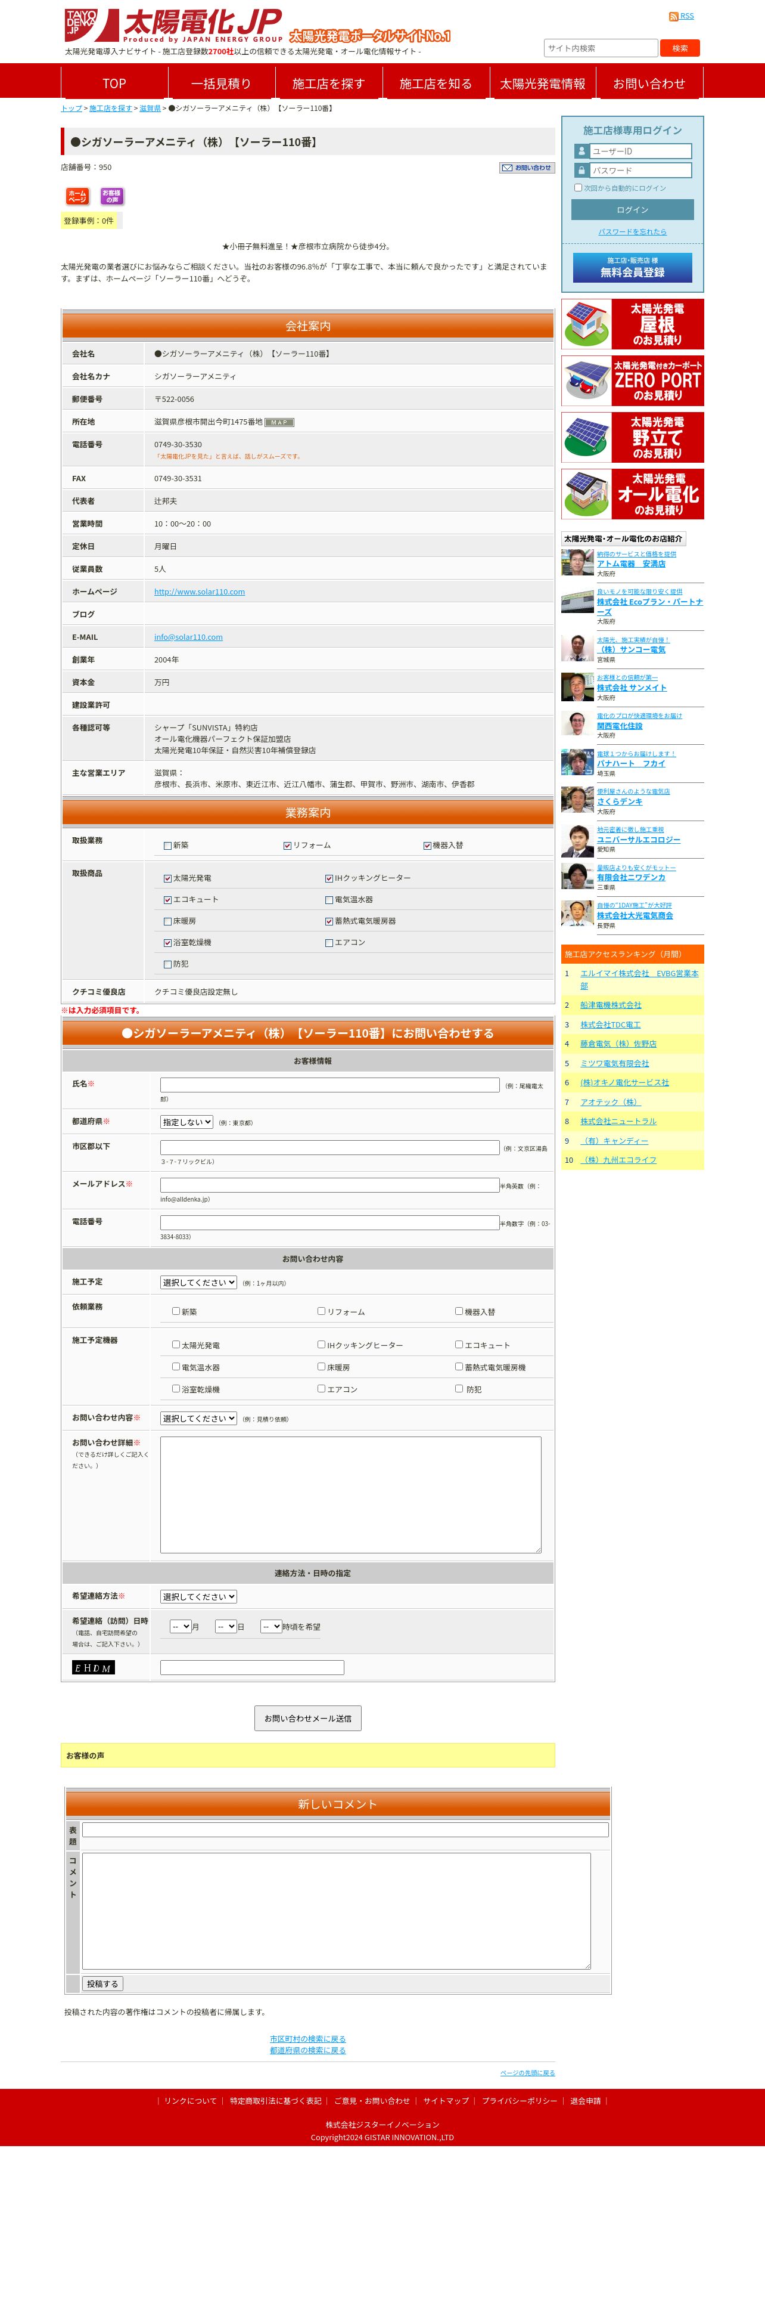Open http://www.solar110.com link
Viewport: 765px width, 2297px height.
pyautogui.click(x=200, y=592)
